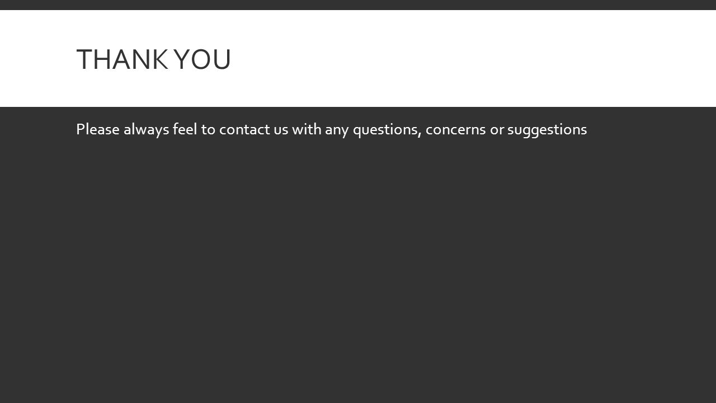
Task: Click the body sentence starting with Please
Action: pyautogui.click(x=331, y=130)
